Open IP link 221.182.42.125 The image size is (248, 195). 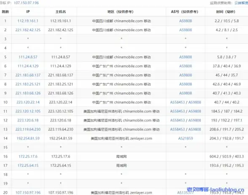pos(28,30)
